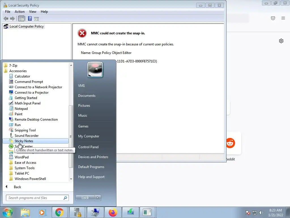Launch Sticky Notes
Viewport: 290px width, 218px height.
click(35, 141)
